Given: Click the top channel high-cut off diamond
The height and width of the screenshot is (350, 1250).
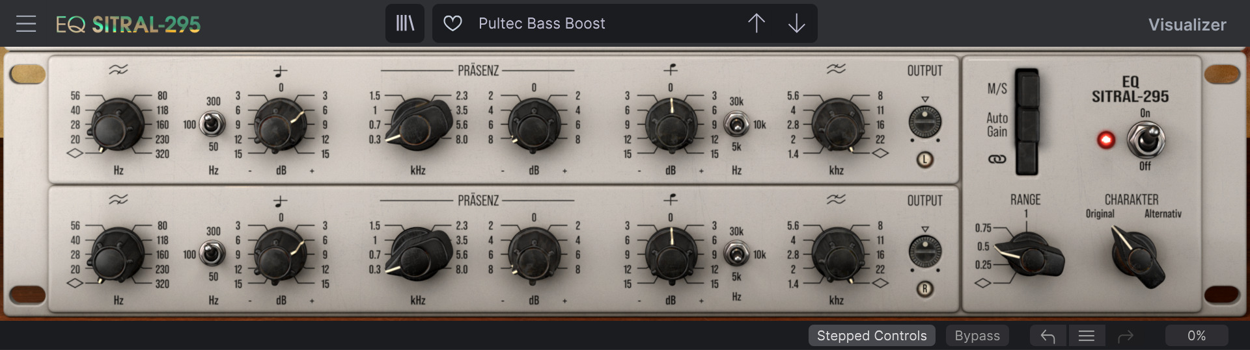Looking at the screenshot, I should tap(880, 153).
